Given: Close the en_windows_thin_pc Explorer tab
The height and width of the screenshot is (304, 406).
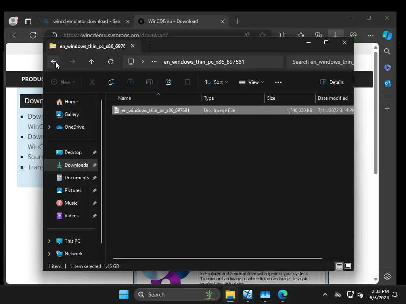Looking at the screenshot, I should coord(132,46).
